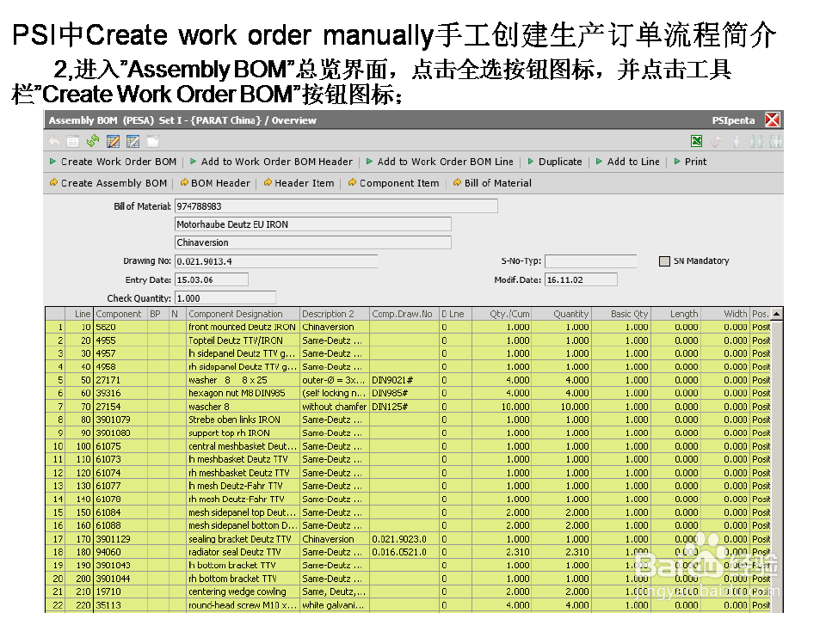Open Create Assembly BOM link
826x619 pixels.
tap(108, 183)
